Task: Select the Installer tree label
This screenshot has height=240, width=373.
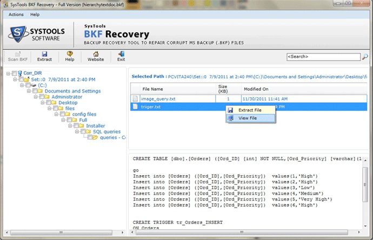Action: [95, 125]
